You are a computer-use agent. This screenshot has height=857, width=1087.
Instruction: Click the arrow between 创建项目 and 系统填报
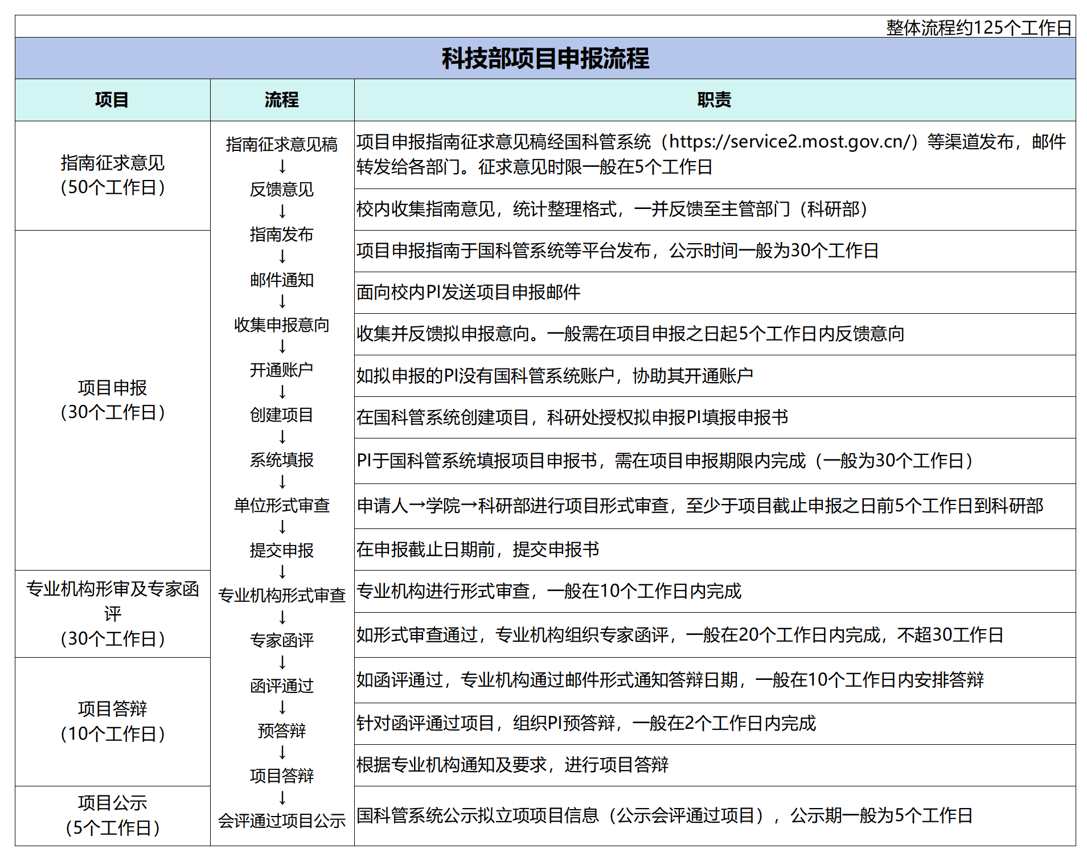click(x=282, y=437)
